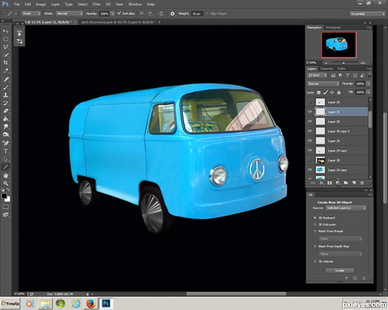The width and height of the screenshot is (388, 310).
Task: Delete layer with Layers trash icon
Action: pos(362,183)
